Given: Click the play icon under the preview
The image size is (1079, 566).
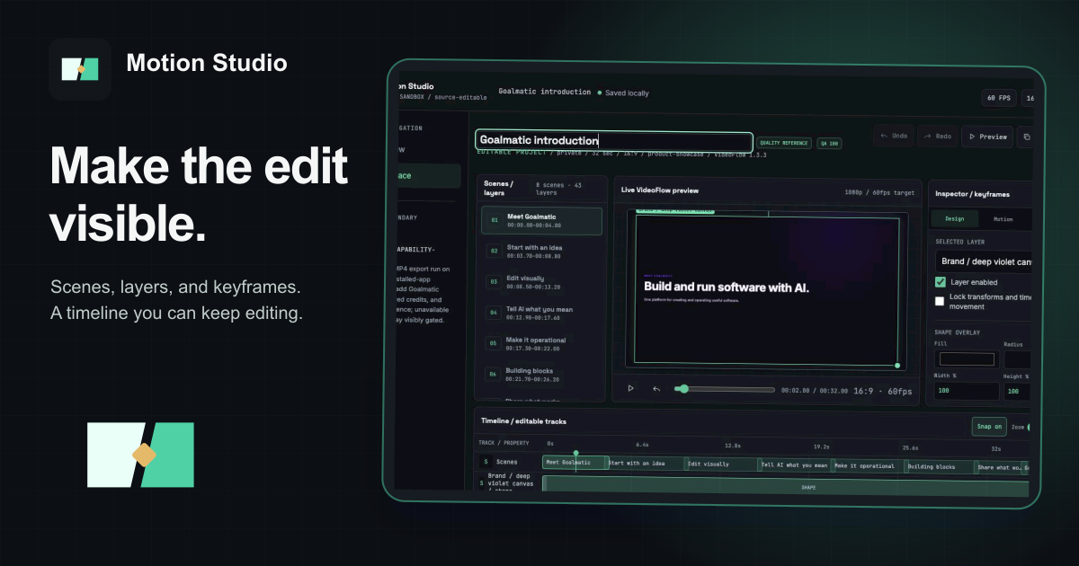Looking at the screenshot, I should click(x=630, y=389).
